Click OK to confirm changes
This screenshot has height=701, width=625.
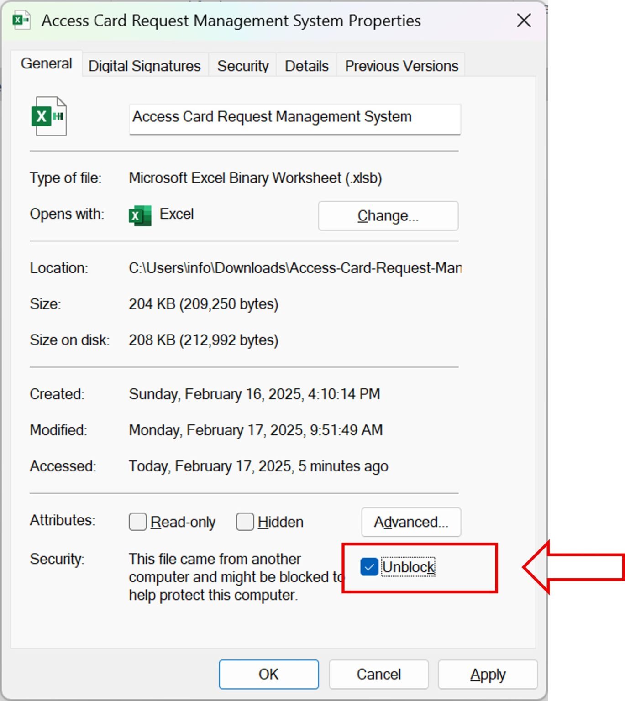[x=268, y=674]
